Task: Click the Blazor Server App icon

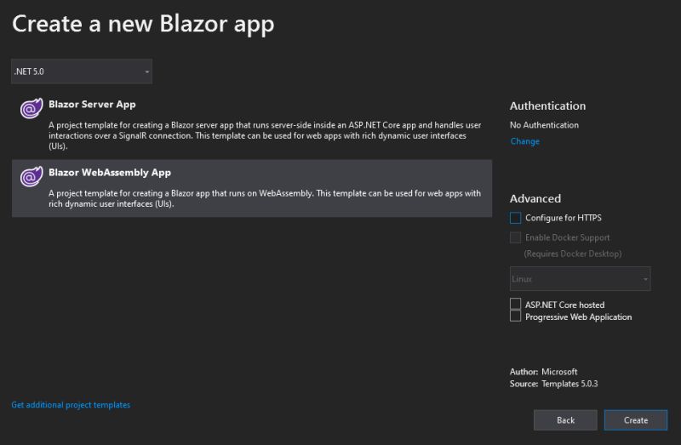Action: coord(31,108)
